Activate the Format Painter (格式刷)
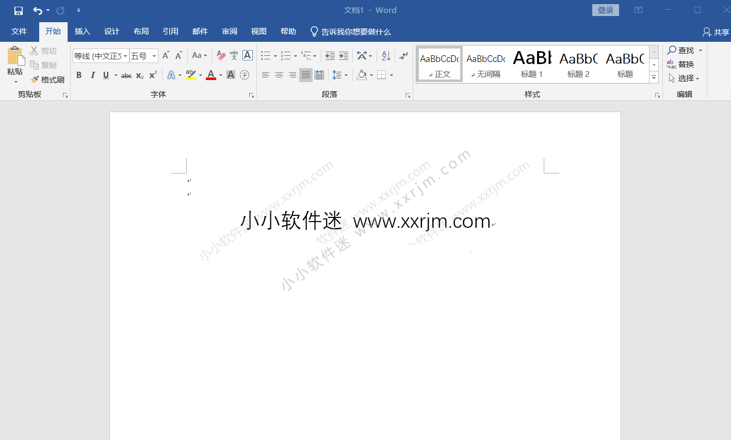The width and height of the screenshot is (731, 440). coord(47,80)
